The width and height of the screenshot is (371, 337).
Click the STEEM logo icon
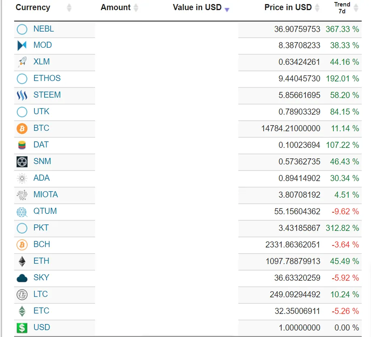22,95
